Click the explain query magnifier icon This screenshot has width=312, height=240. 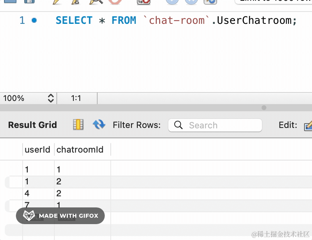coord(96,1)
